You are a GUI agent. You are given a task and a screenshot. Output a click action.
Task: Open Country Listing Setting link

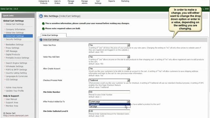pos(16,73)
